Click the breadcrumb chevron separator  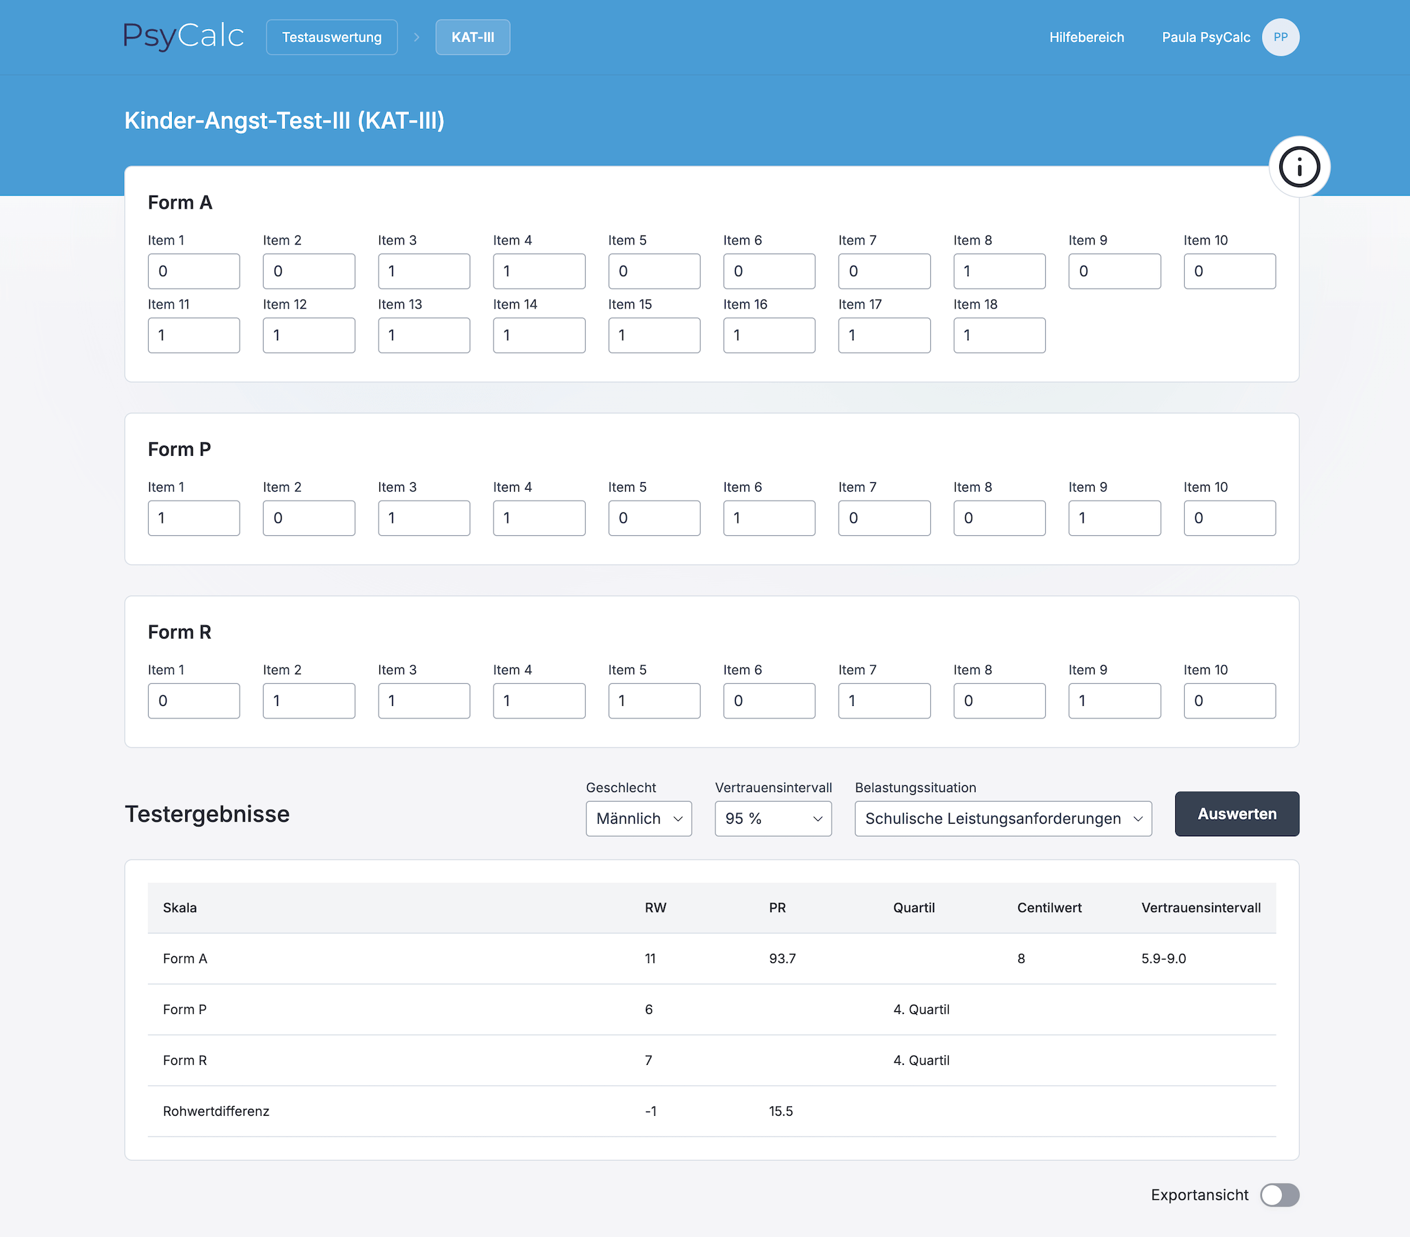417,37
